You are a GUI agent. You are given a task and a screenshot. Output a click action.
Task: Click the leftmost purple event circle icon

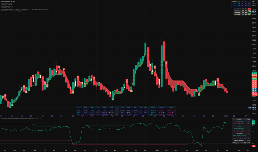point(1,116)
